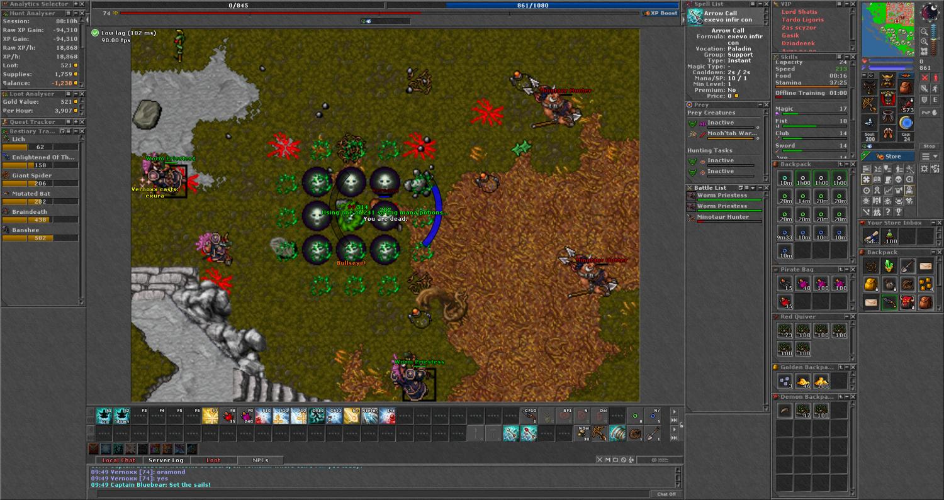Use the shovel in action bar
The height and width of the screenshot is (500, 944).
click(653, 433)
